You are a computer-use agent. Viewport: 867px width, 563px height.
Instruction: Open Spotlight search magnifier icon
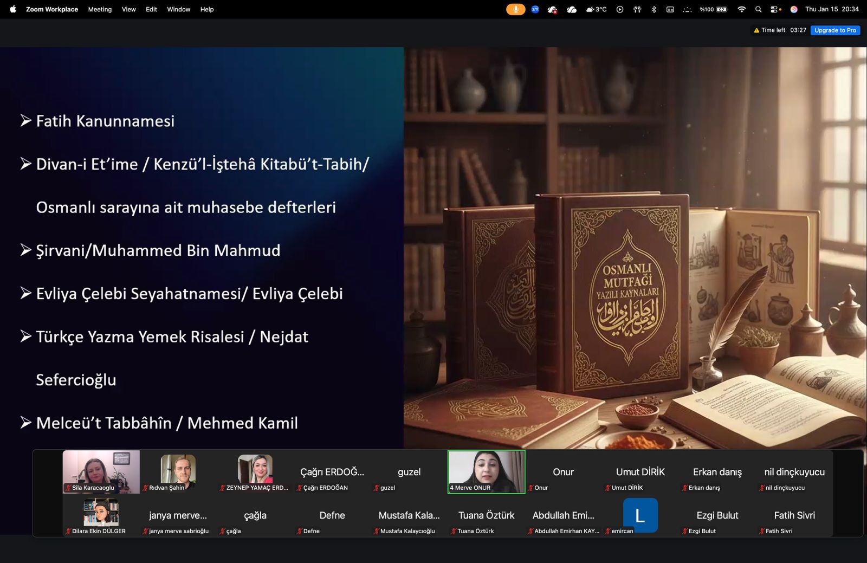[x=758, y=9]
